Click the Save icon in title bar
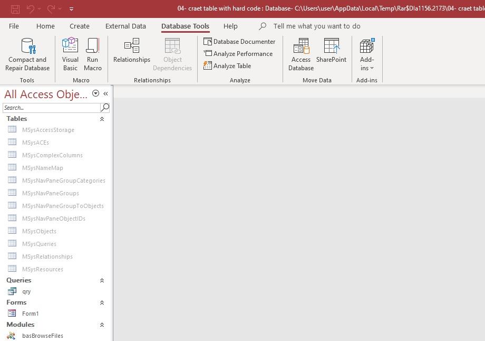485x341 pixels. (x=15, y=9)
